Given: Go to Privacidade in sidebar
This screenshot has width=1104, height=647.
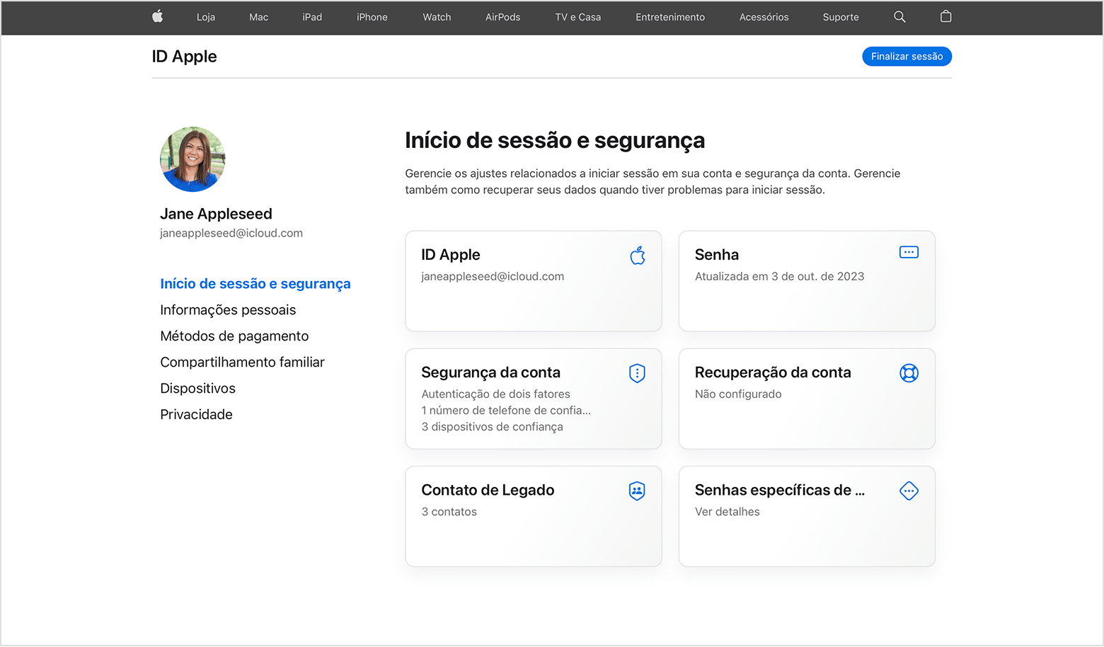Looking at the screenshot, I should coord(196,415).
